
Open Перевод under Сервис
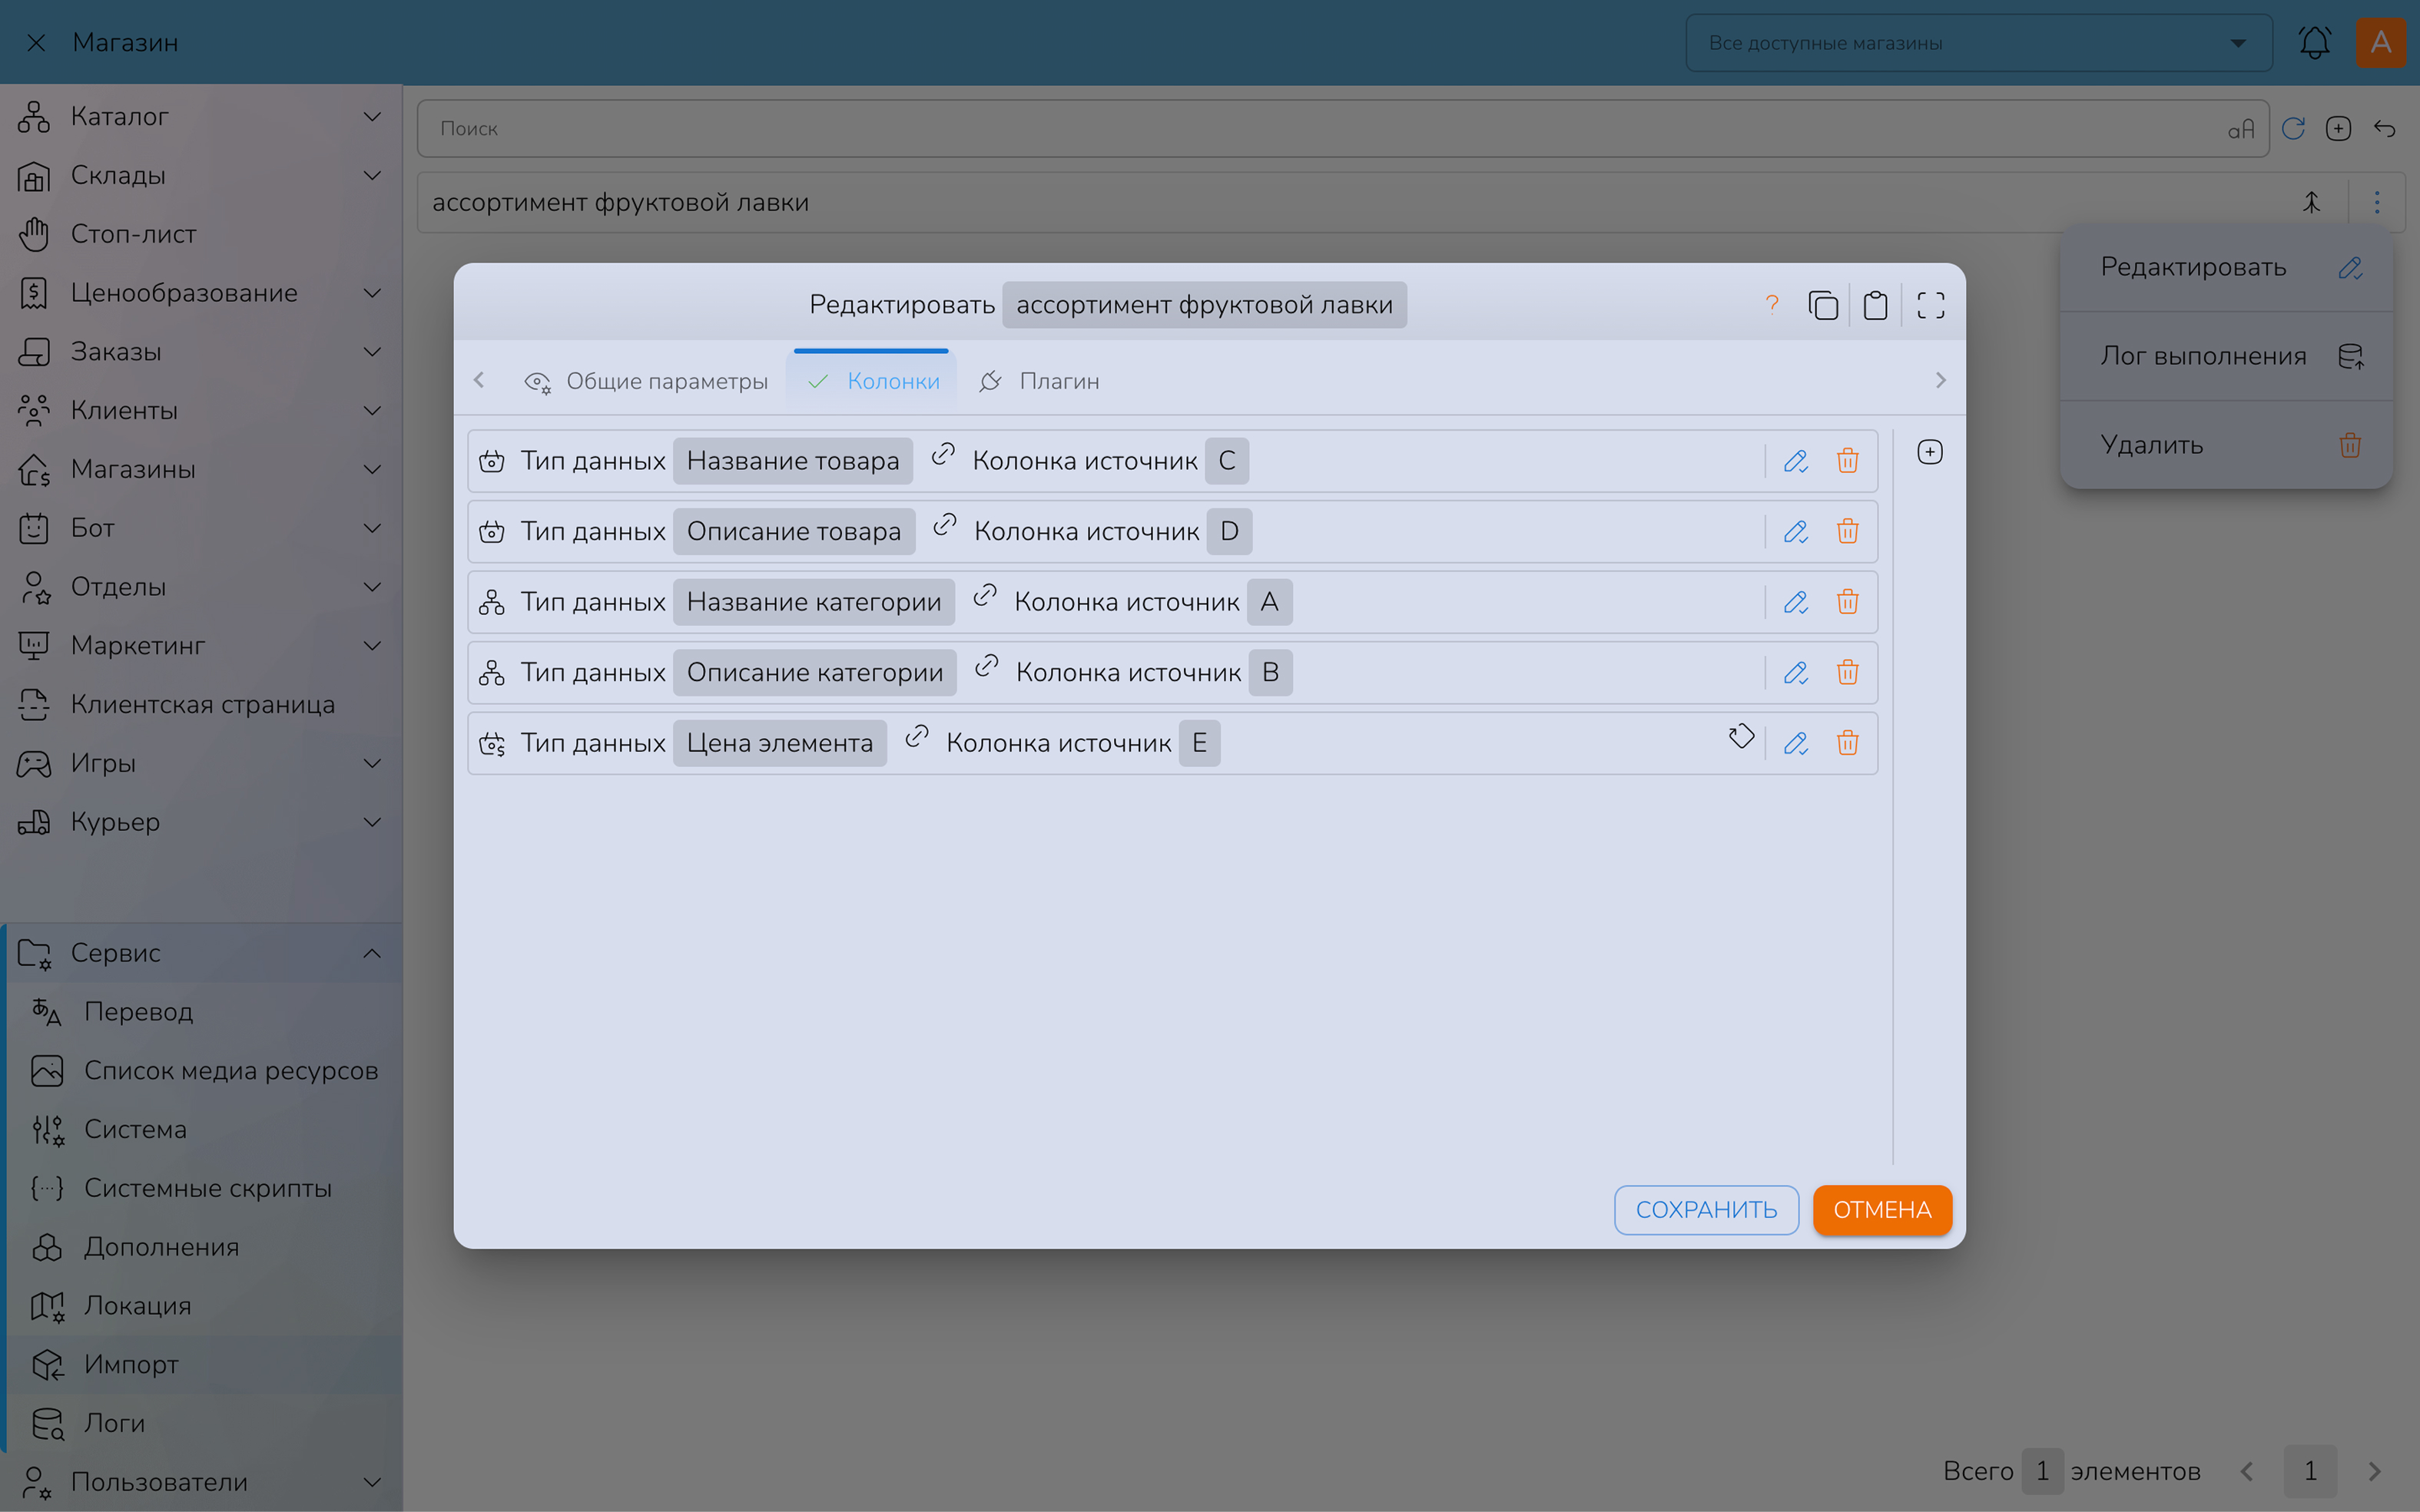[x=205, y=1012]
